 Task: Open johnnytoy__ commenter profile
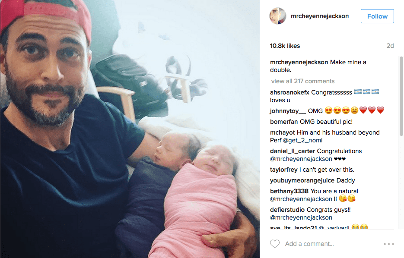click(x=288, y=111)
